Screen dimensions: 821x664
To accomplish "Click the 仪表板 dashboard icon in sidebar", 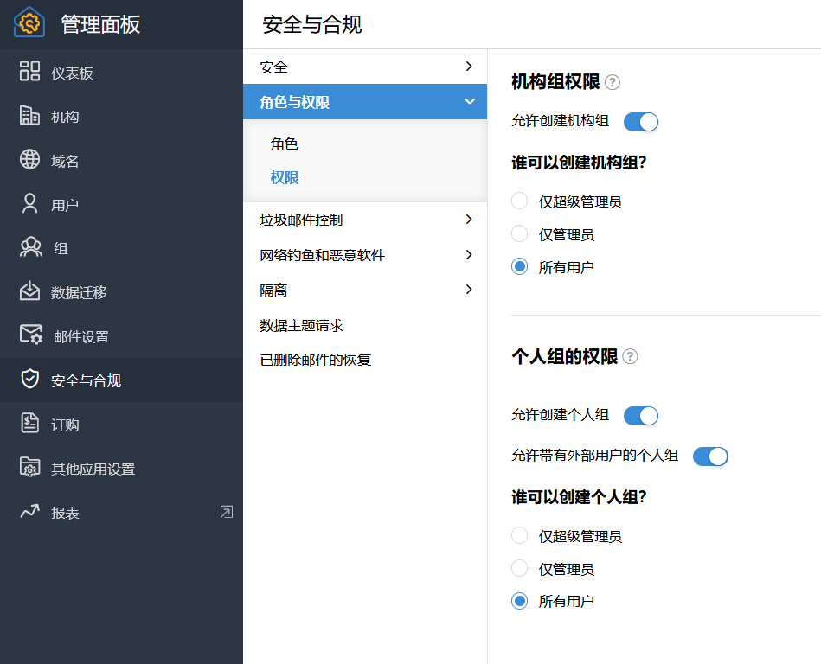I will 30,72.
